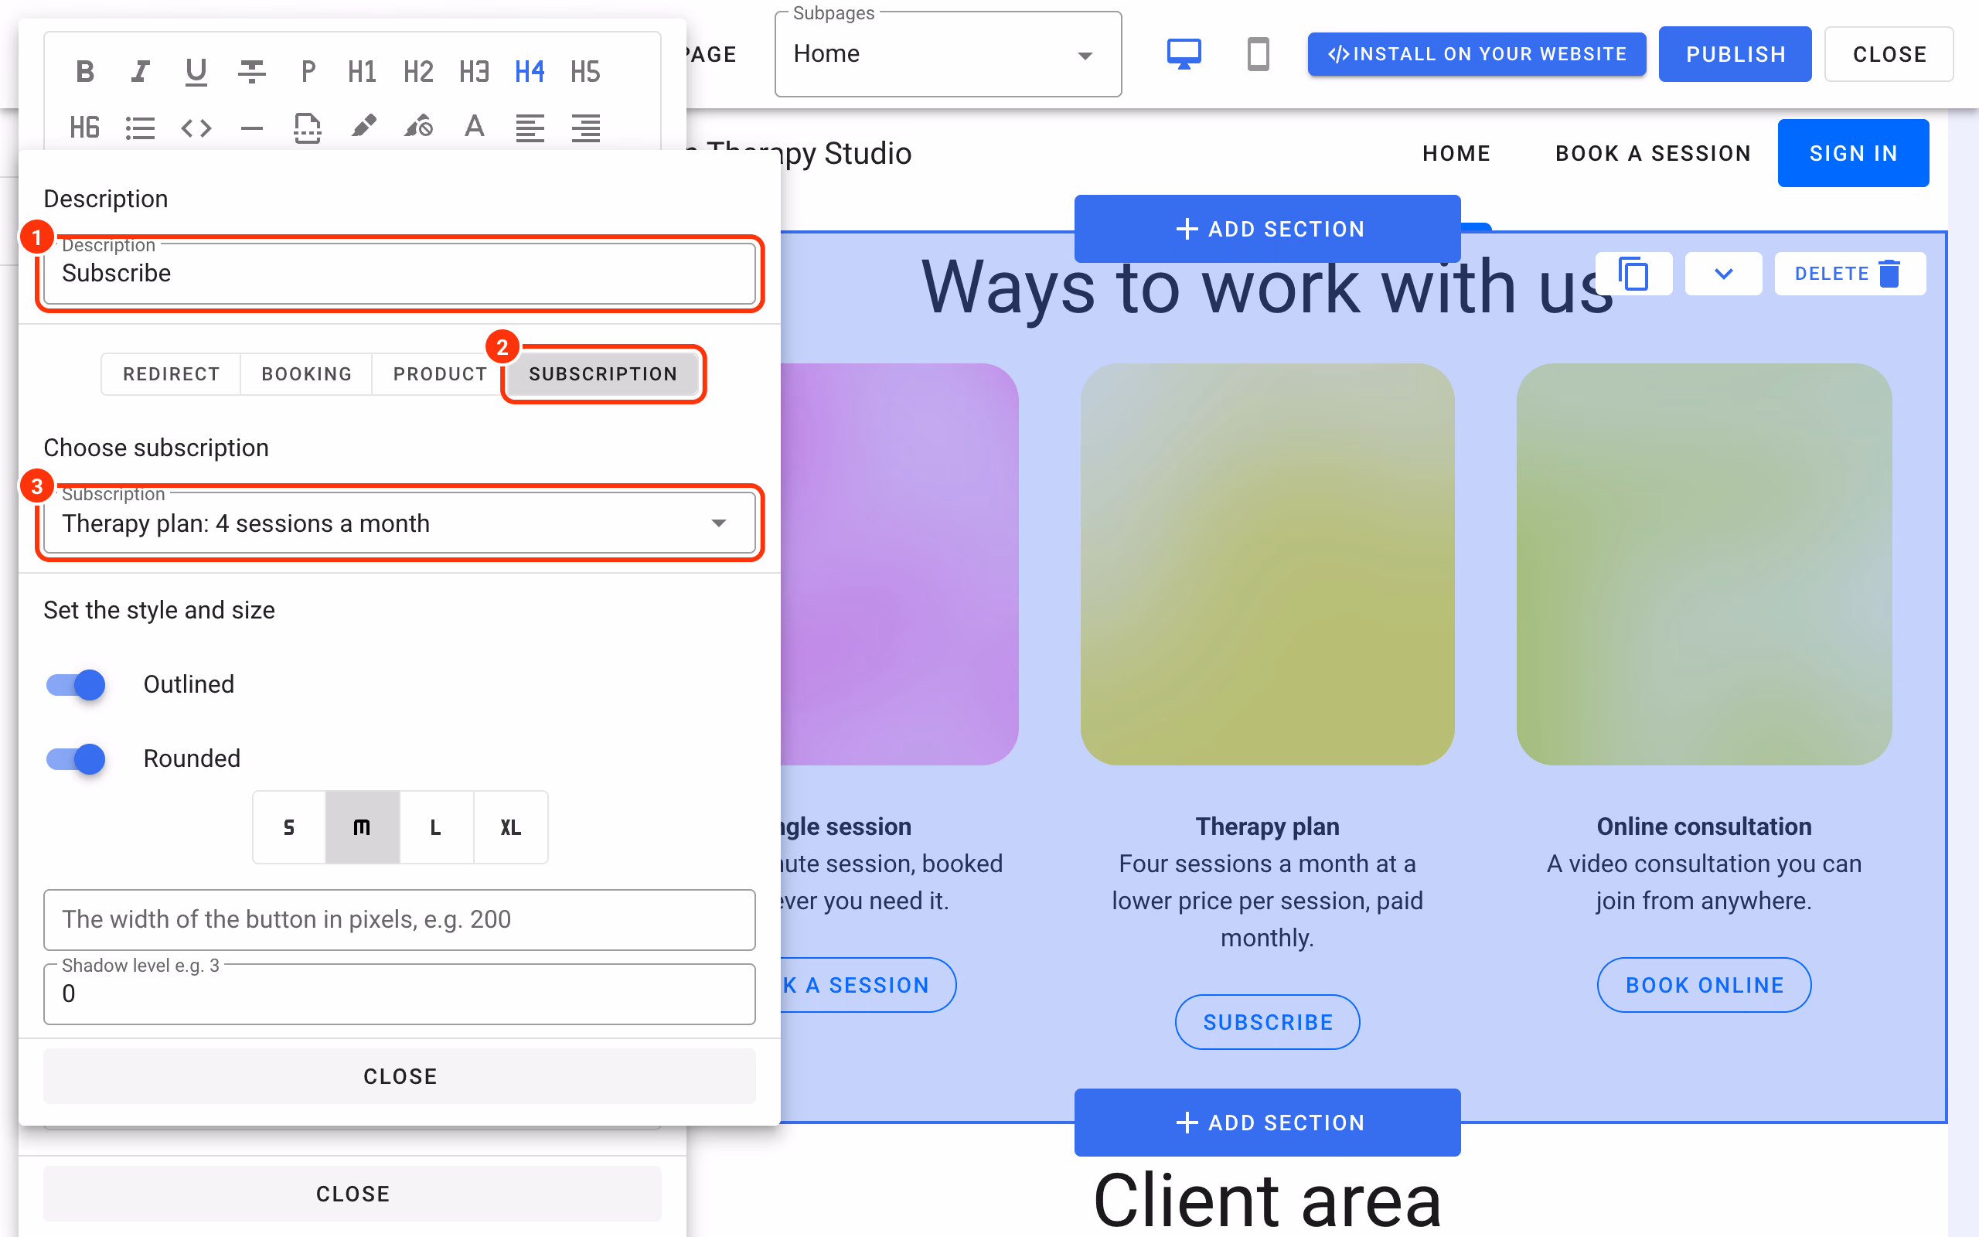
Task: Apply strikethrough formatting
Action: click(x=251, y=72)
